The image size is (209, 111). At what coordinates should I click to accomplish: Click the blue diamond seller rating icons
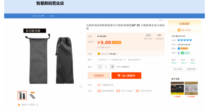[184, 40]
